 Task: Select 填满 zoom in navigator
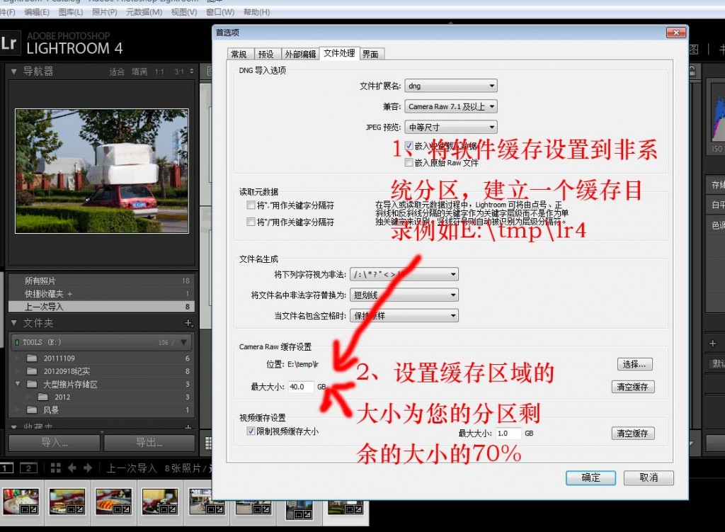pos(139,72)
